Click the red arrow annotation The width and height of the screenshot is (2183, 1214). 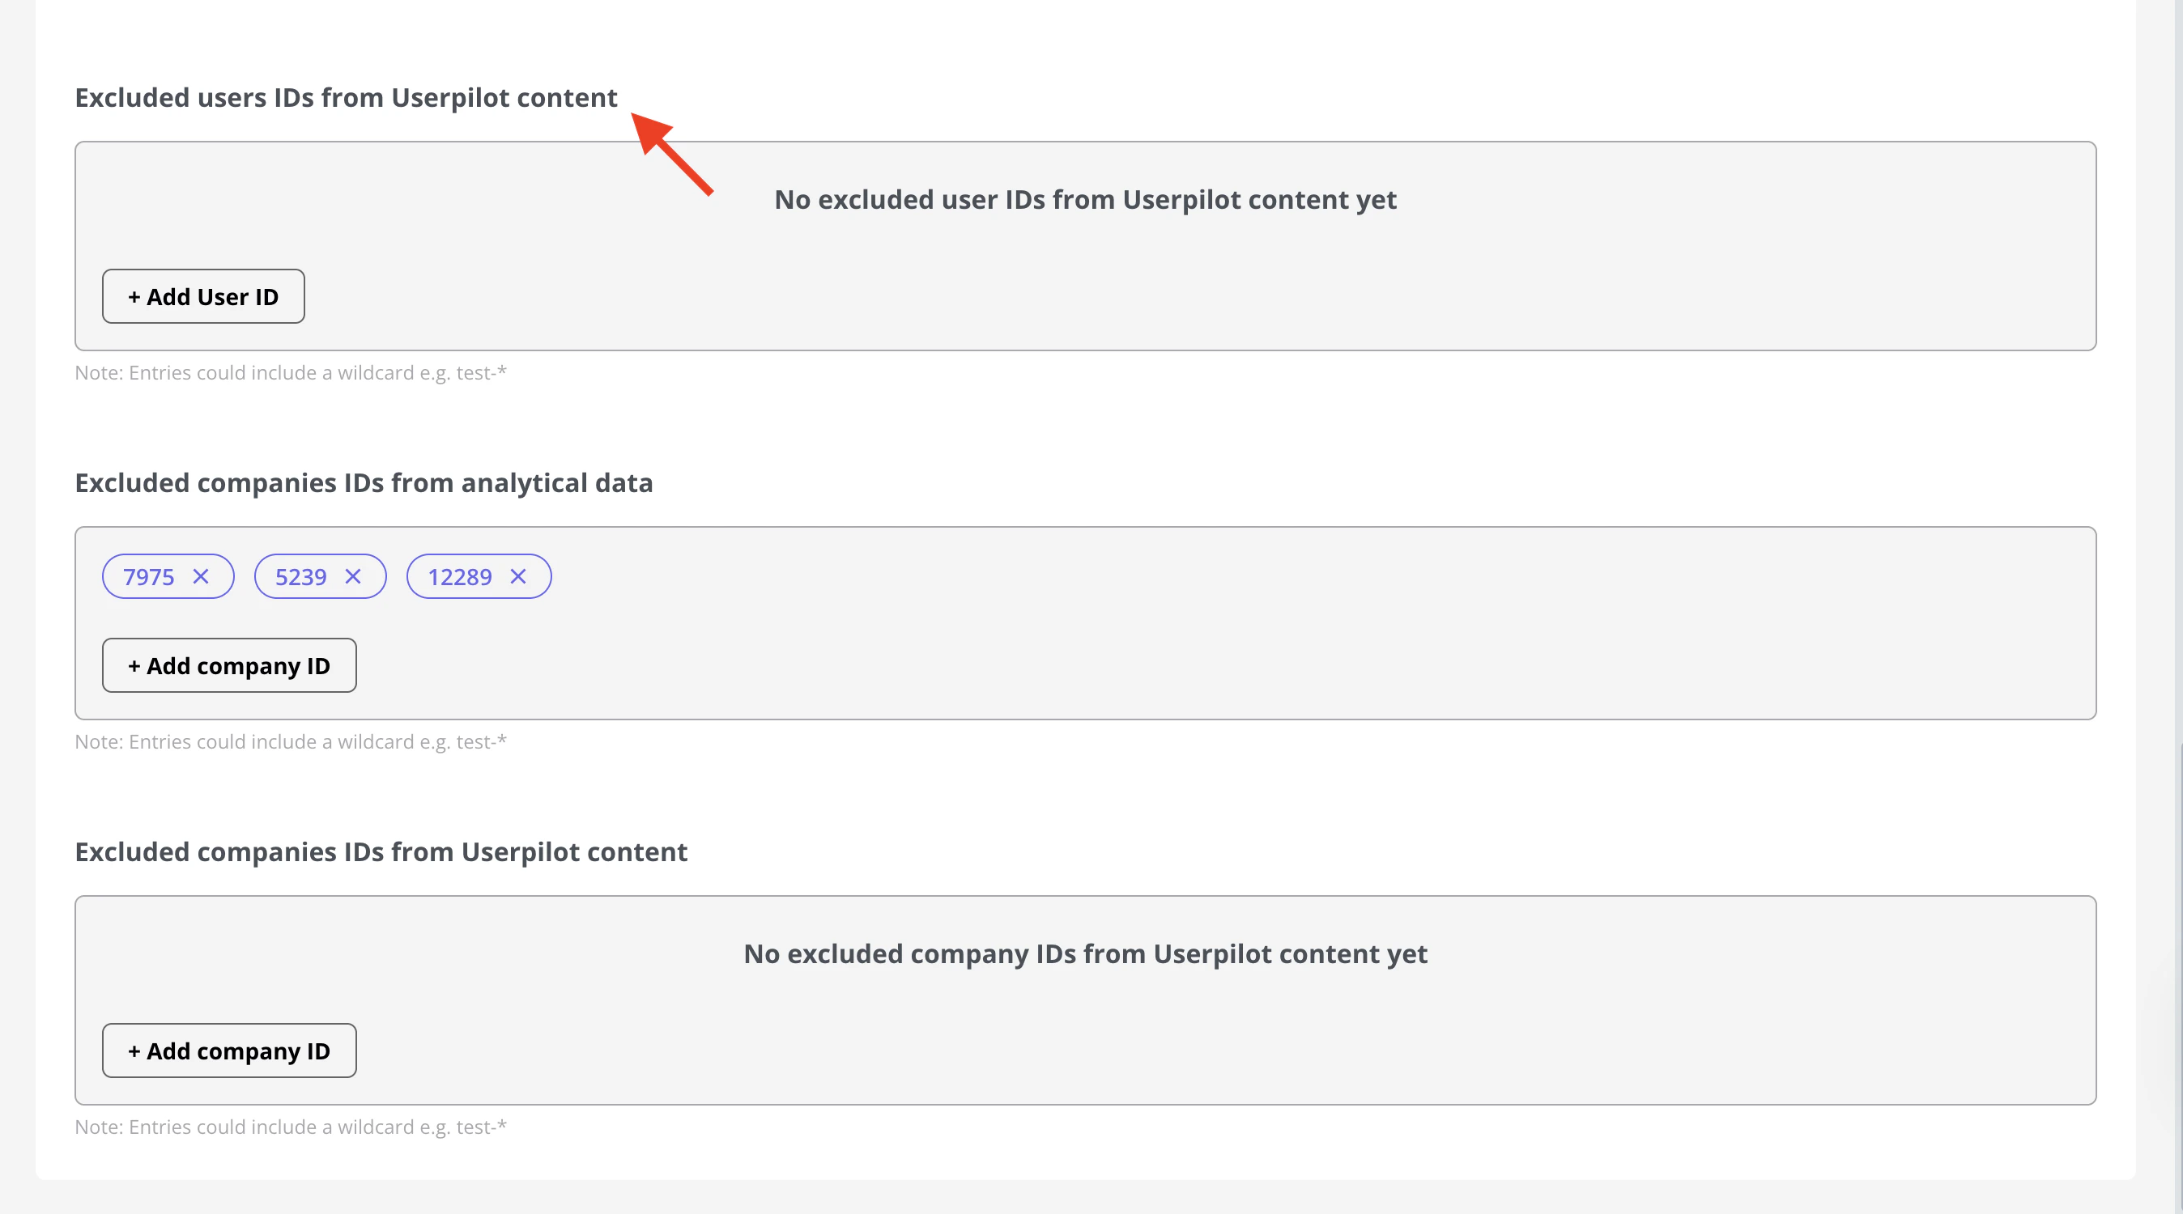coord(672,153)
